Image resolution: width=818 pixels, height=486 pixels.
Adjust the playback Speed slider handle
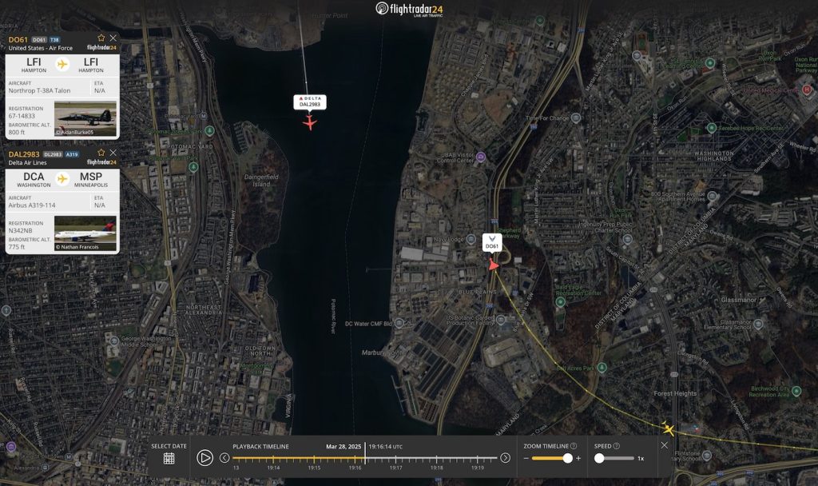tap(599, 458)
